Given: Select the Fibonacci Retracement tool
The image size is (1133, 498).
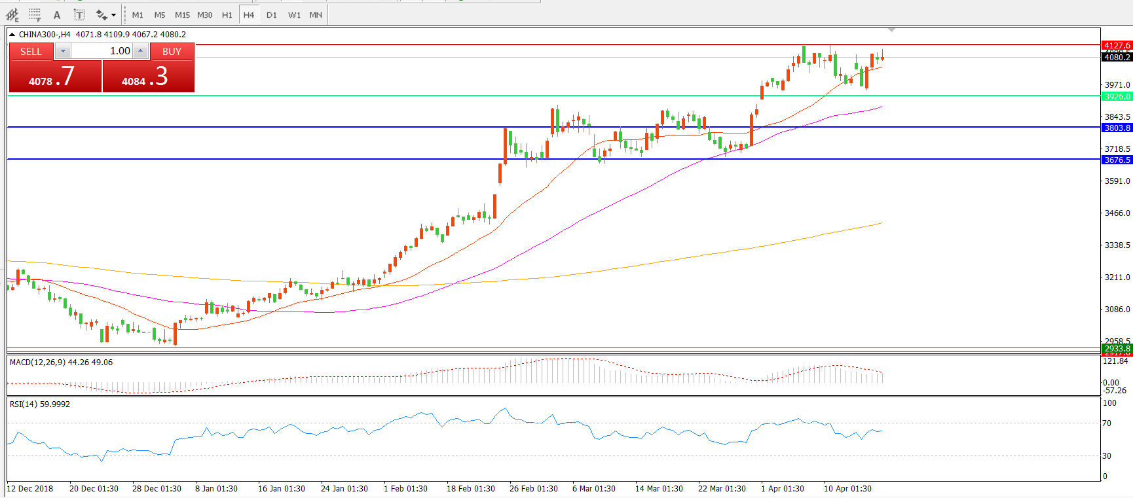Looking at the screenshot, I should tap(35, 14).
